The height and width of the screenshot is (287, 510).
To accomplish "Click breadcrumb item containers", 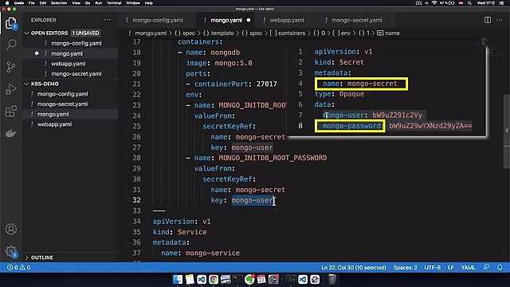I will tap(288, 33).
